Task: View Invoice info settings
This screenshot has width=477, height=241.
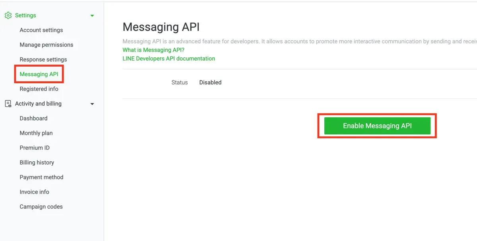Action: (x=35, y=192)
